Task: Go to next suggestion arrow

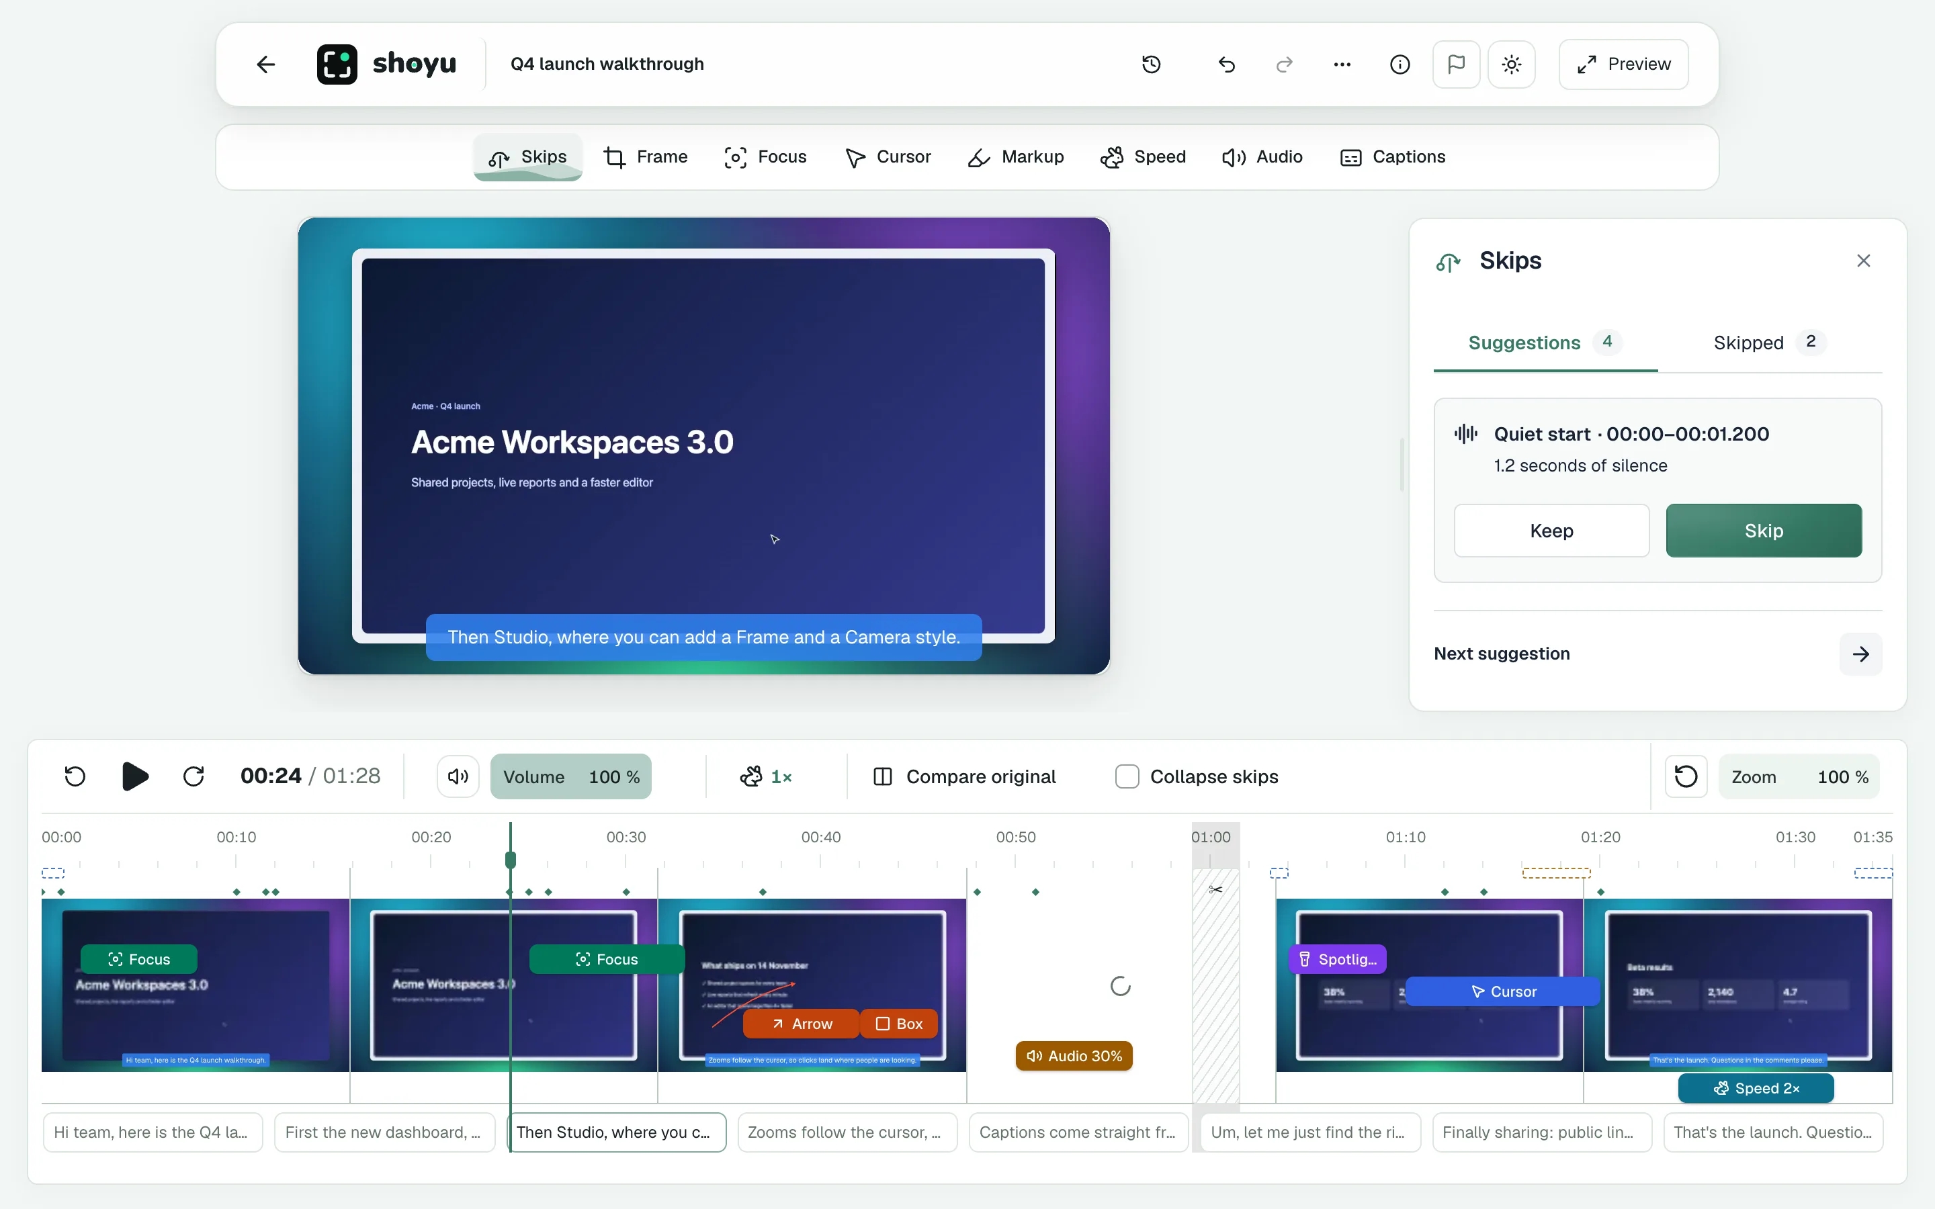Action: point(1860,654)
